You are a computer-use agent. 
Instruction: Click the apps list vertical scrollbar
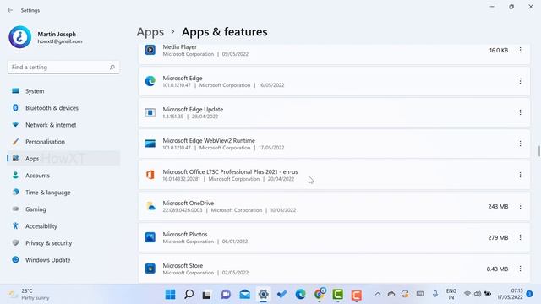pyautogui.click(x=538, y=150)
